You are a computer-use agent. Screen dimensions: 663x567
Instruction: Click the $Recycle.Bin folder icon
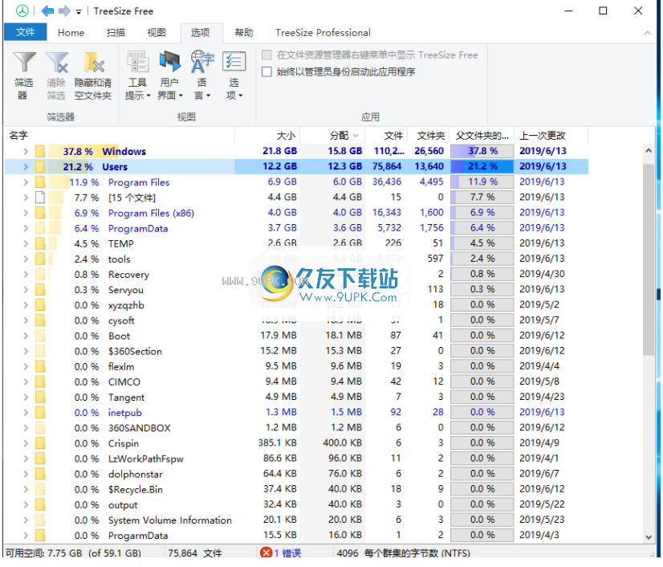coord(40,489)
